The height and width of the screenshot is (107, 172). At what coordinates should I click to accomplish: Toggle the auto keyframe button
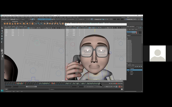tap(120, 87)
